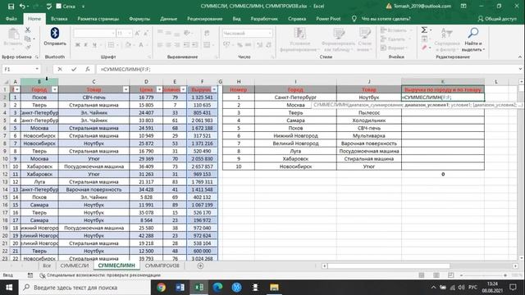Save the workbook with the floppy-disk icon

(x=11, y=7)
